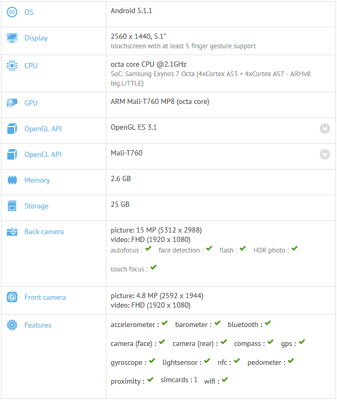Click the Android 5.1.1 value text

[x=132, y=10]
